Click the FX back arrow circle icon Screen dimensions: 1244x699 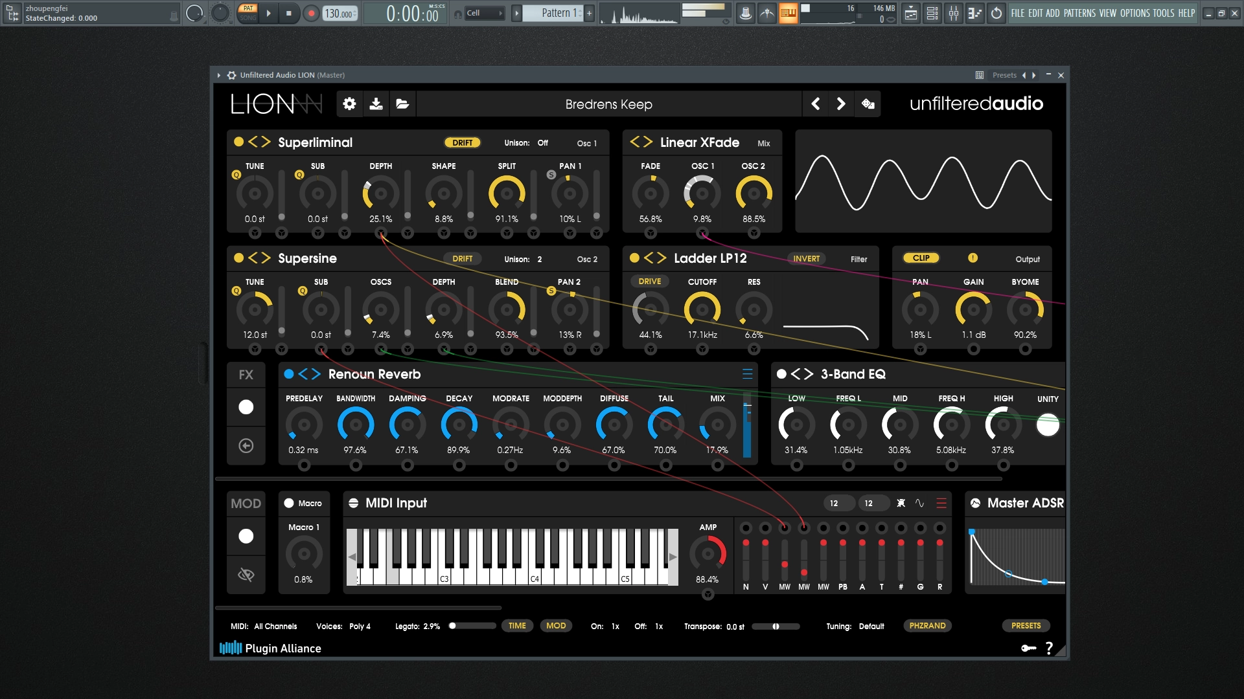pyautogui.click(x=246, y=446)
